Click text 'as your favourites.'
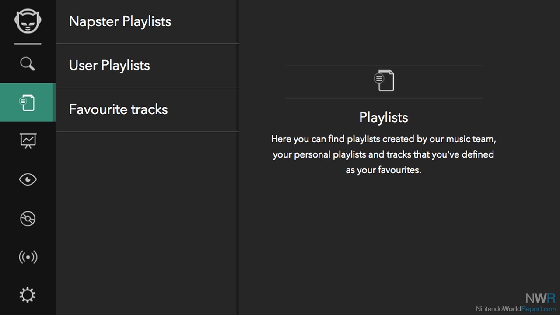560x315 pixels. [x=383, y=170]
